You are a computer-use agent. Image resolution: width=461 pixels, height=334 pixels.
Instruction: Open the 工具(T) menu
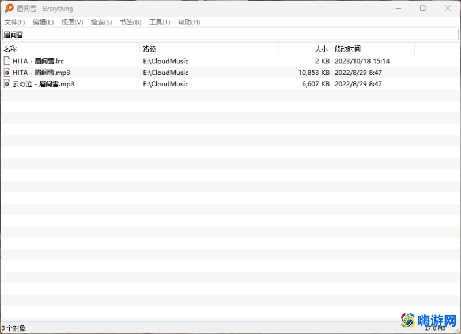[160, 22]
